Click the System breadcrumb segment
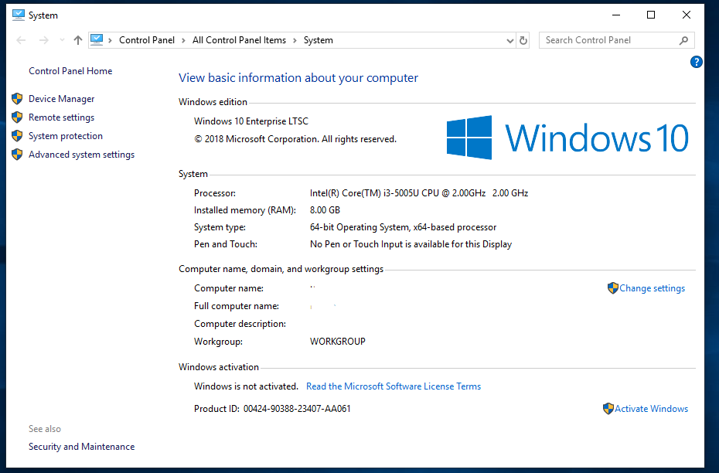This screenshot has height=473, width=719. click(319, 40)
